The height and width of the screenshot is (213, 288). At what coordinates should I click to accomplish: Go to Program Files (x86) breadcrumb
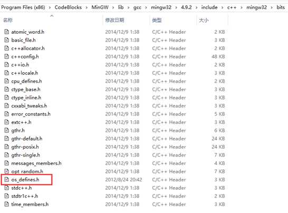(23, 7)
